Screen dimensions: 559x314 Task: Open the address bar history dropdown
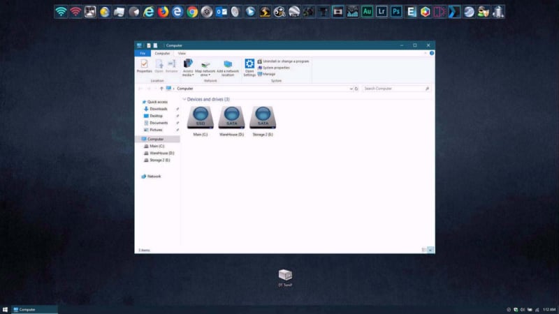click(351, 89)
